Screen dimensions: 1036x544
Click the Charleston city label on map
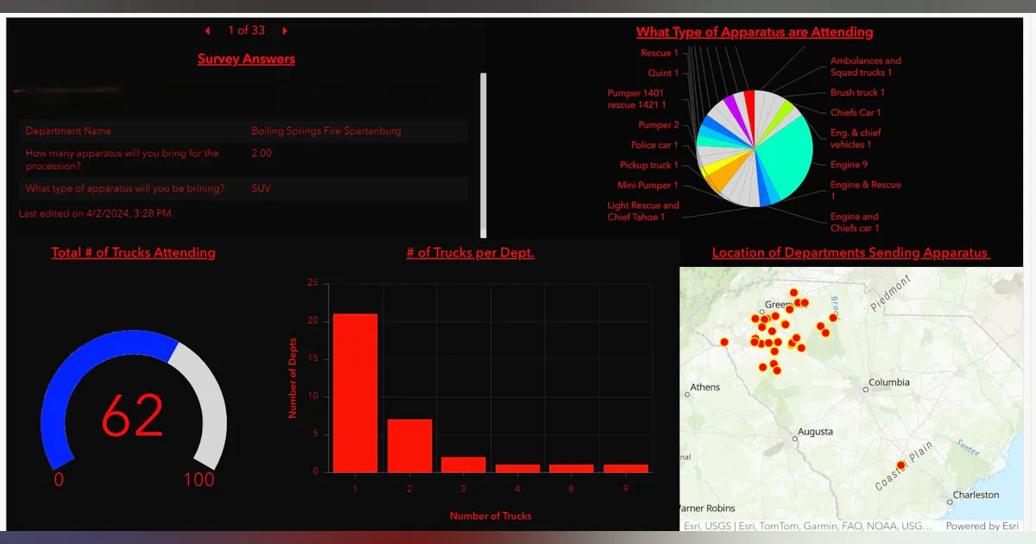[976, 496]
